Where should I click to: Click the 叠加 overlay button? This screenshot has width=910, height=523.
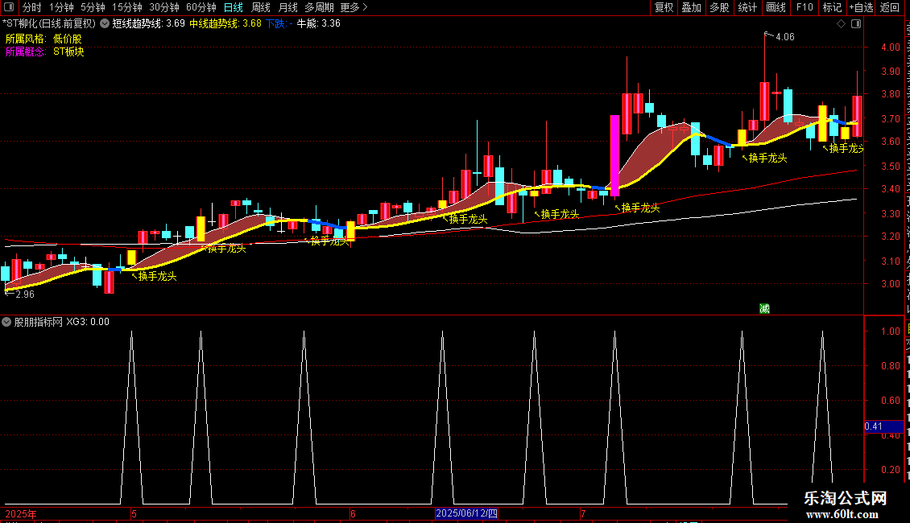(691, 7)
